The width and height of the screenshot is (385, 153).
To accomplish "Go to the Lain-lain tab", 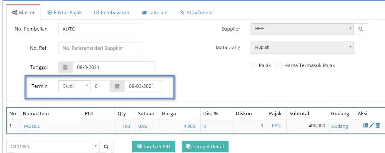I will coord(155,13).
